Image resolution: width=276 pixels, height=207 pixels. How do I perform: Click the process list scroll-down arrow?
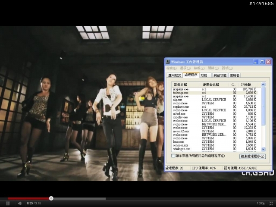(263, 149)
